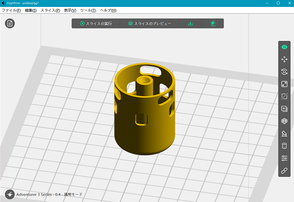
Task: Click the printer device panel icon
Action: 284,146
